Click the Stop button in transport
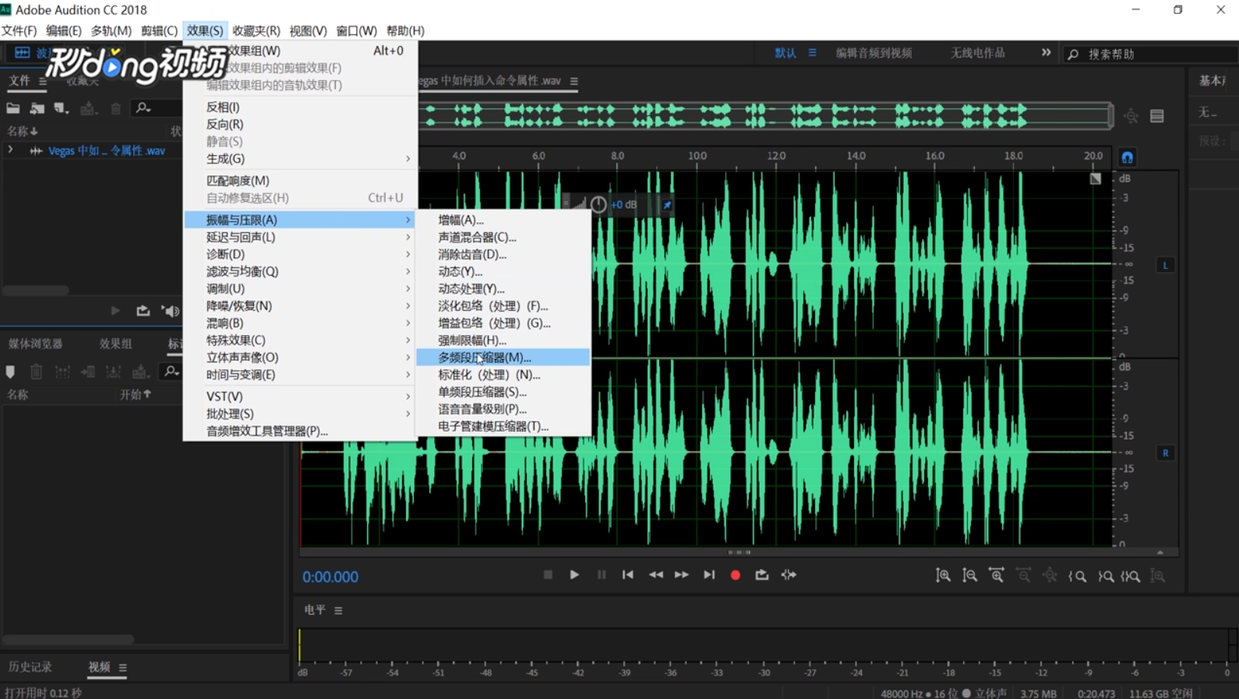This screenshot has width=1239, height=699. coord(548,575)
